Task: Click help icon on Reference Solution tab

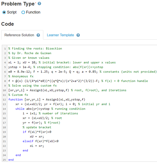Action: point(38,35)
